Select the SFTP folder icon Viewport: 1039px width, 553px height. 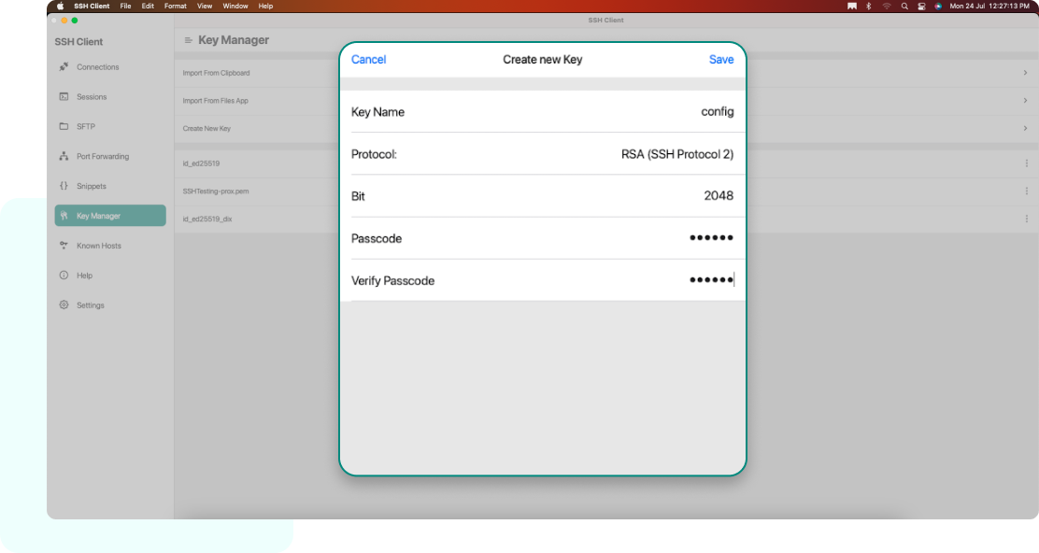pyautogui.click(x=64, y=127)
